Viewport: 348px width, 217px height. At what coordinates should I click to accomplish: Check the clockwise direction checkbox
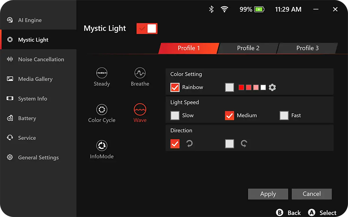tap(229, 144)
